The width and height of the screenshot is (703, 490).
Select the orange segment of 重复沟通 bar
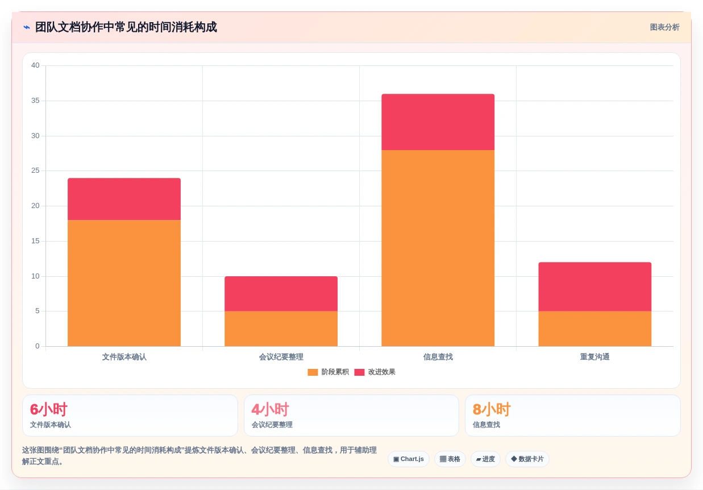[594, 329]
